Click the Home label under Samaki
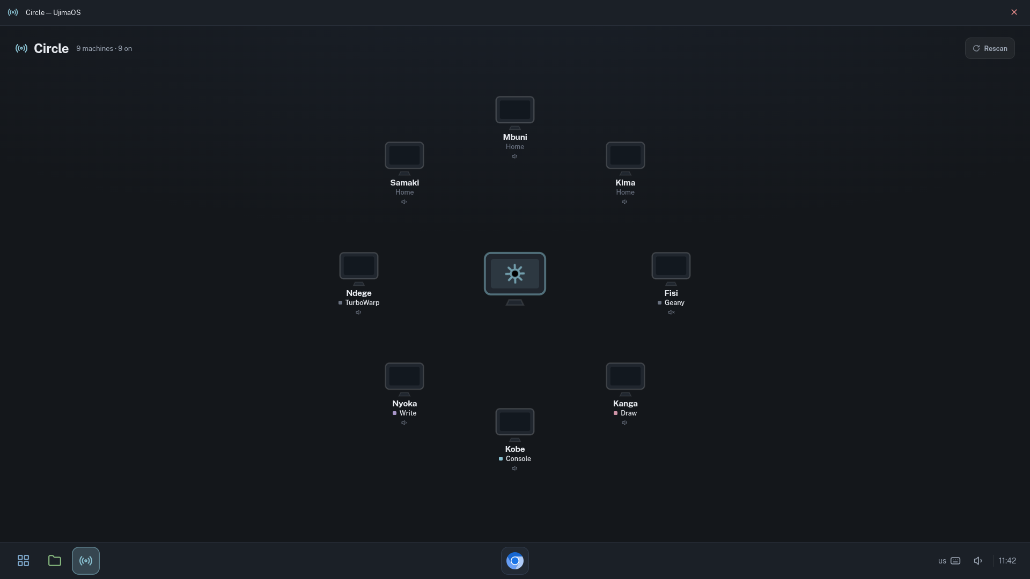Image resolution: width=1030 pixels, height=579 pixels. (404, 192)
